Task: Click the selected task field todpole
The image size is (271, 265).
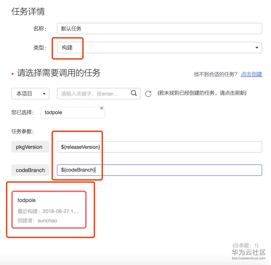Action: tap(73, 112)
